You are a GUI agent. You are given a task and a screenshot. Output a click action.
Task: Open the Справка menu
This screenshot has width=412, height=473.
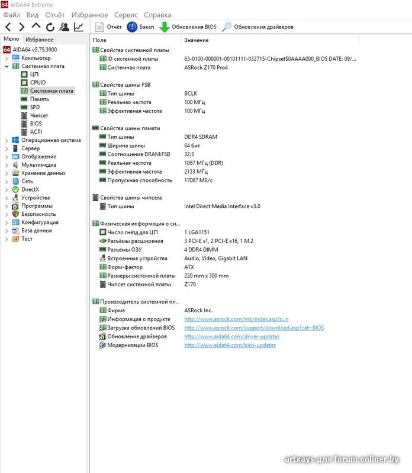point(157,15)
